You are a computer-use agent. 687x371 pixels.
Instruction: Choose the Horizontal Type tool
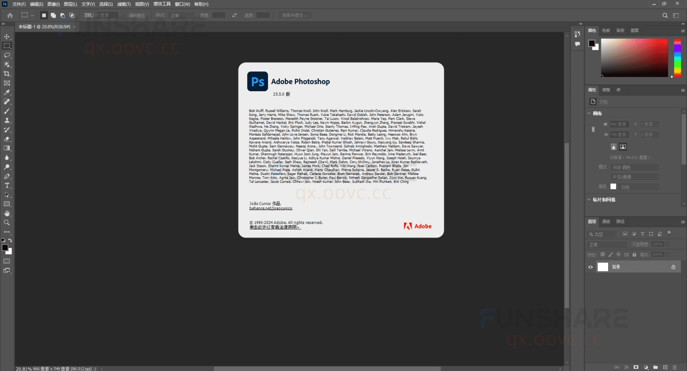click(7, 185)
